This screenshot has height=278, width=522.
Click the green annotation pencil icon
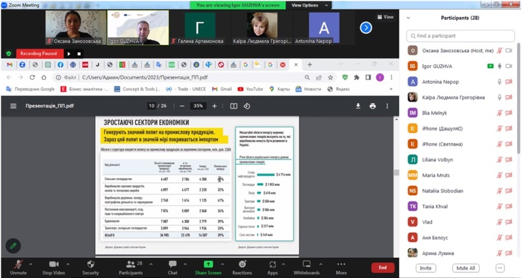point(12,245)
